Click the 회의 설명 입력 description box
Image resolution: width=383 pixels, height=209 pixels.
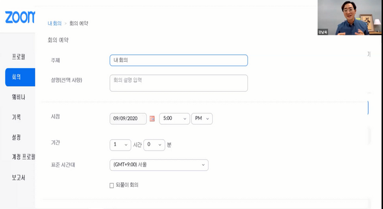click(178, 83)
